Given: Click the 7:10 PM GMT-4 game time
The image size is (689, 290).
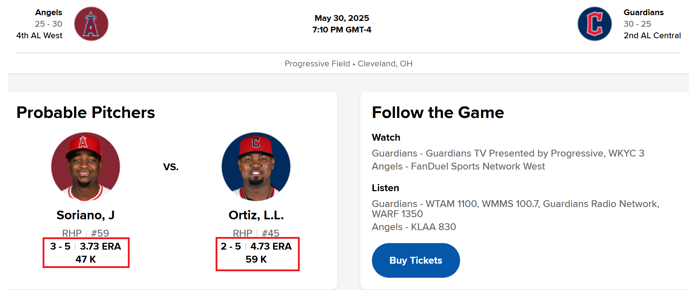Looking at the screenshot, I should point(342,30).
